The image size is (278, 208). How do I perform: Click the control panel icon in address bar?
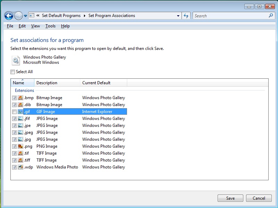[x=32, y=16]
